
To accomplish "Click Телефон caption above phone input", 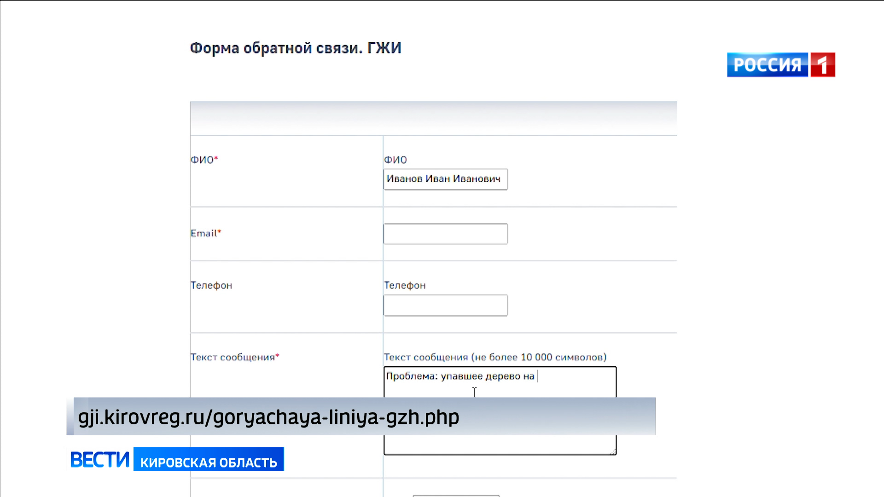I will pyautogui.click(x=405, y=285).
